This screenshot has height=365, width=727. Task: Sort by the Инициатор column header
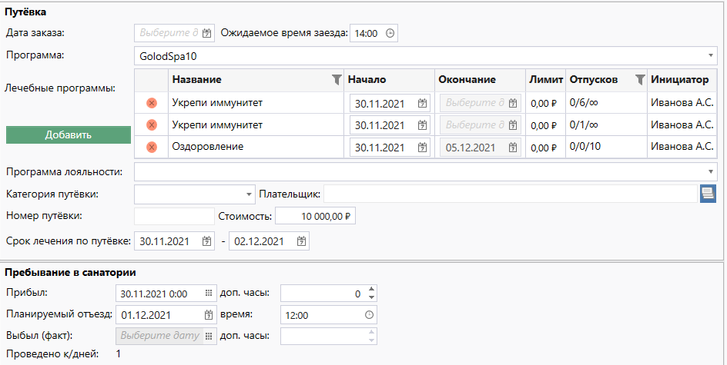pyautogui.click(x=678, y=80)
